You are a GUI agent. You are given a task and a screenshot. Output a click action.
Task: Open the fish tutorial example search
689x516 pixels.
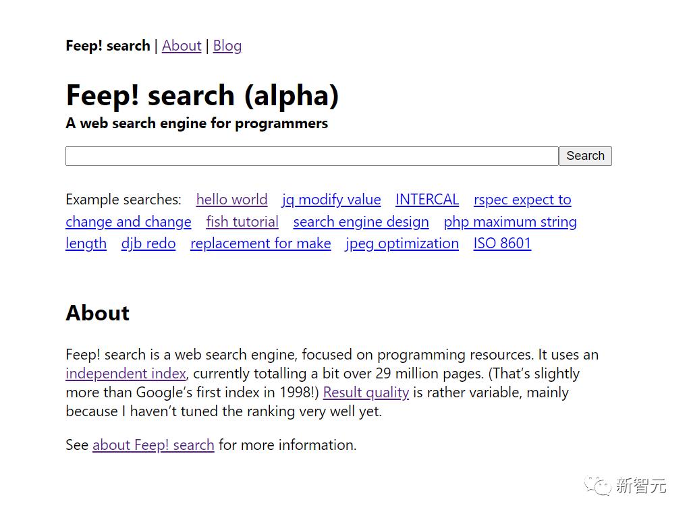(242, 221)
